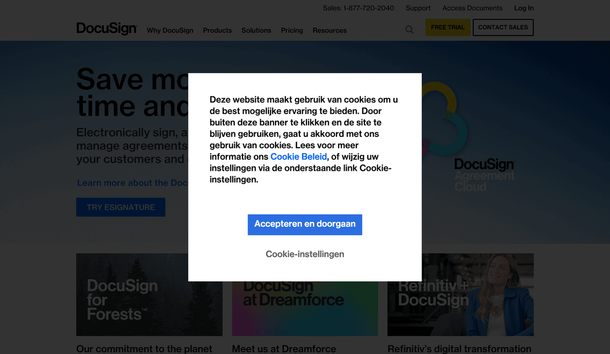Open the Solutions menu
The height and width of the screenshot is (354, 610).
pyautogui.click(x=256, y=30)
